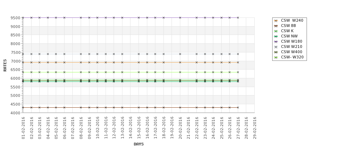Click the 08-02-2016 date label
The width and height of the screenshot is (342, 150).
coord(81,128)
